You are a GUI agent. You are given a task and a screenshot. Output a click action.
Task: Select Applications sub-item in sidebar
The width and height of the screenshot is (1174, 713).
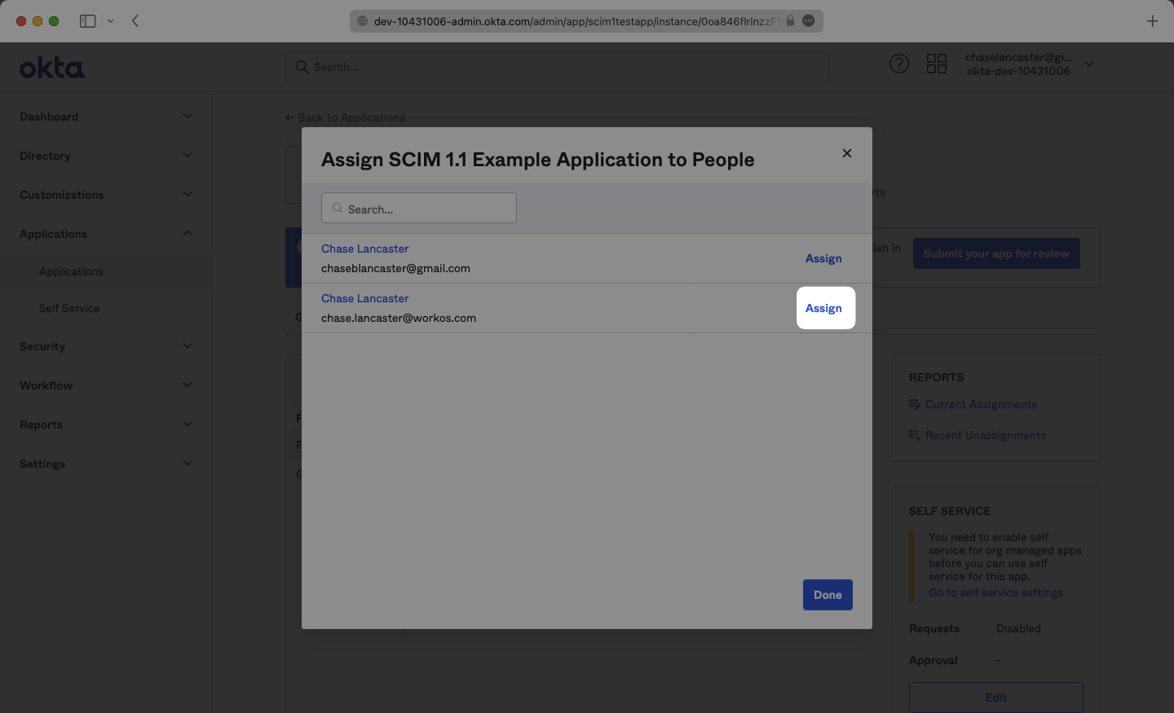71,271
